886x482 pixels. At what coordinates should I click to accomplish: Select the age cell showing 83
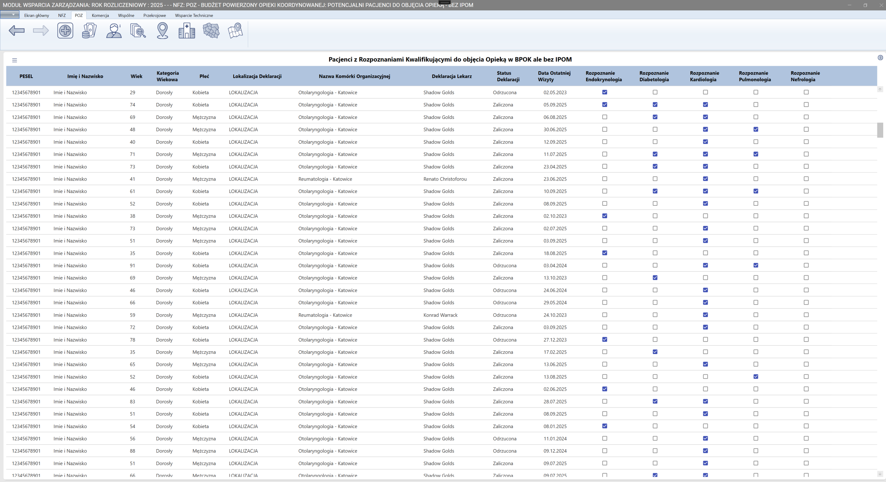[133, 402]
